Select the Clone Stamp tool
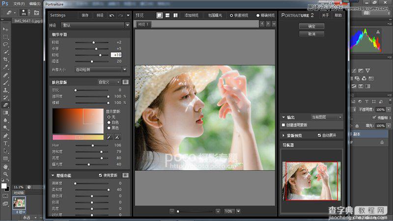393x221 pixels. (x=5, y=90)
